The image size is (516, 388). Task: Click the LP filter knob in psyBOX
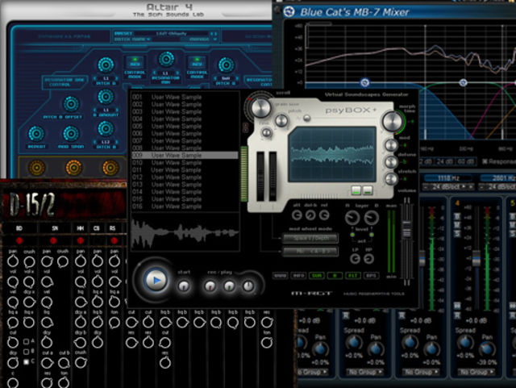click(x=355, y=259)
